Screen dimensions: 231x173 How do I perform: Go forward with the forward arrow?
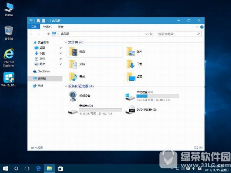[x=38, y=34]
